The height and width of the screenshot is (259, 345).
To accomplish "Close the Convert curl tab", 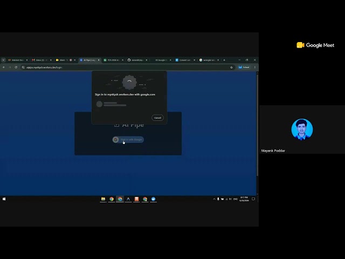I will (x=194, y=60).
